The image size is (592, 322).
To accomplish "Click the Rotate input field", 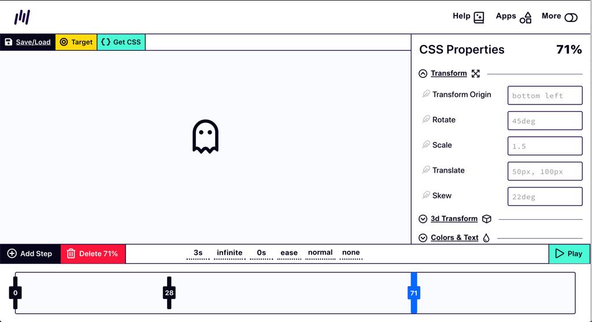I will click(545, 121).
